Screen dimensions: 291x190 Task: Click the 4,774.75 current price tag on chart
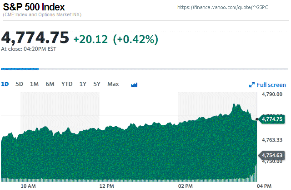click(273, 119)
